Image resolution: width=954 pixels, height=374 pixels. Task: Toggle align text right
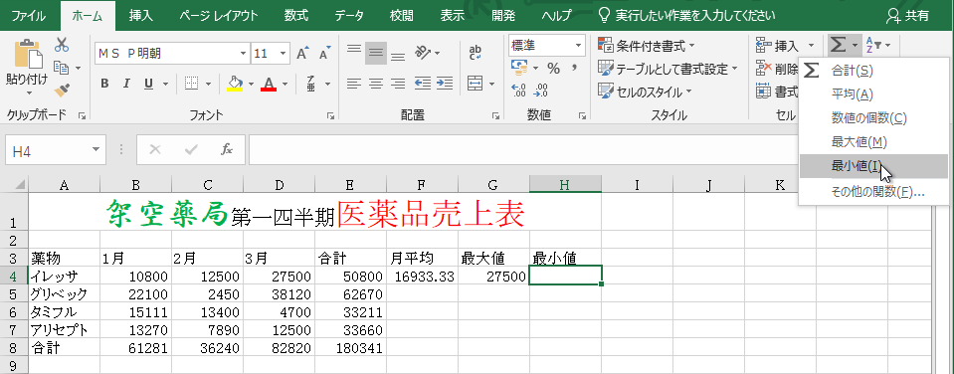coord(397,84)
